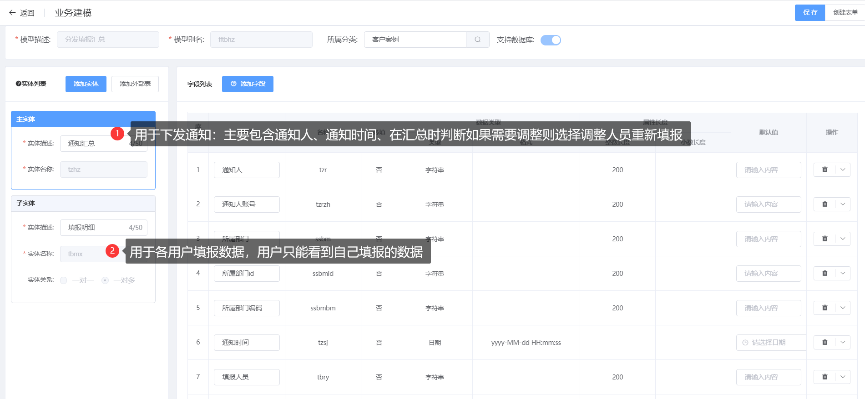Select the 一对一 relationship radio
This screenshot has height=399, width=865.
click(x=64, y=280)
